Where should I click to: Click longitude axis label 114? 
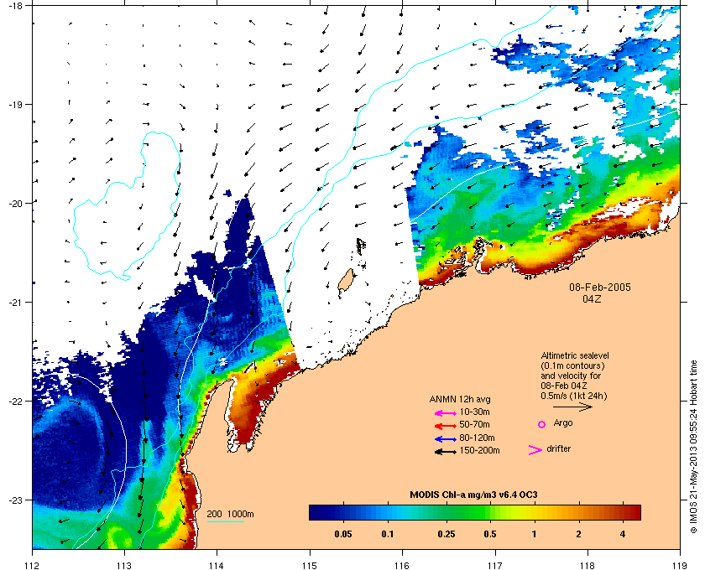[x=217, y=566]
